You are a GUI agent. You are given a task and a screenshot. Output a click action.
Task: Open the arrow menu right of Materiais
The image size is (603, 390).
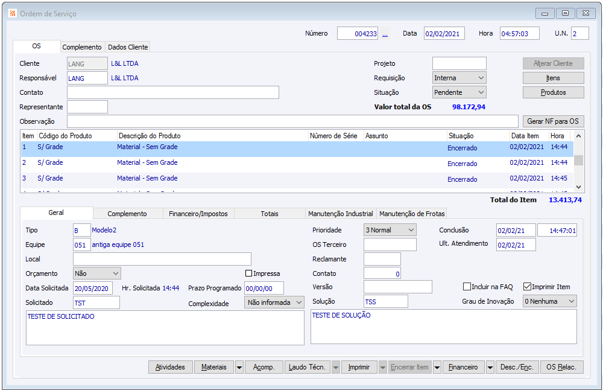click(239, 367)
